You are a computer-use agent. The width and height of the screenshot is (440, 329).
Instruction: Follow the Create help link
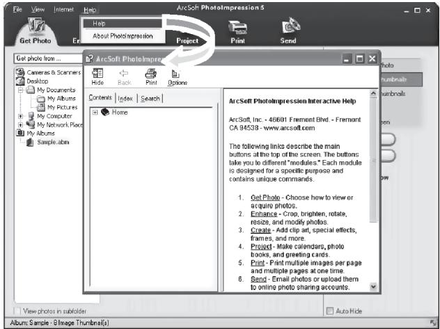pos(260,230)
